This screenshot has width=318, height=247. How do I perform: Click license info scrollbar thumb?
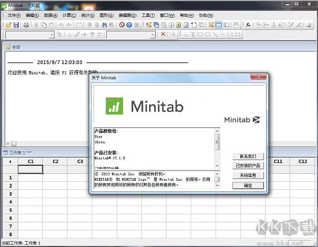(x=217, y=142)
